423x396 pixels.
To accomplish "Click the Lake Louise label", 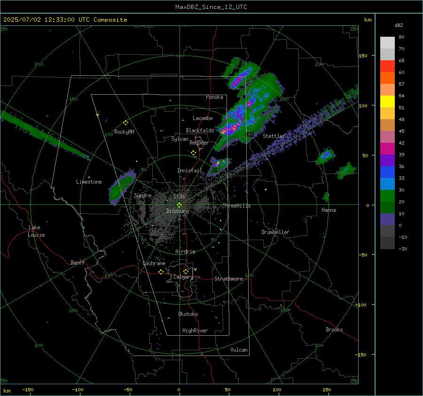I will pos(36,231).
